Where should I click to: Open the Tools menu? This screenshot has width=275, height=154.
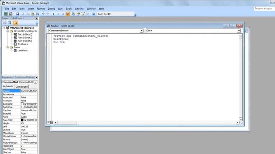click(x=69, y=9)
